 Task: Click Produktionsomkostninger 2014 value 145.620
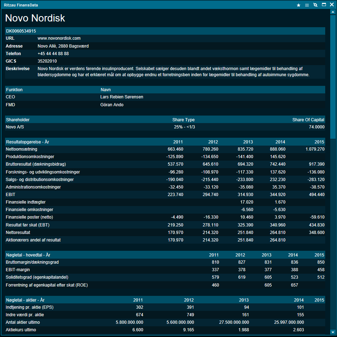[x=278, y=157]
